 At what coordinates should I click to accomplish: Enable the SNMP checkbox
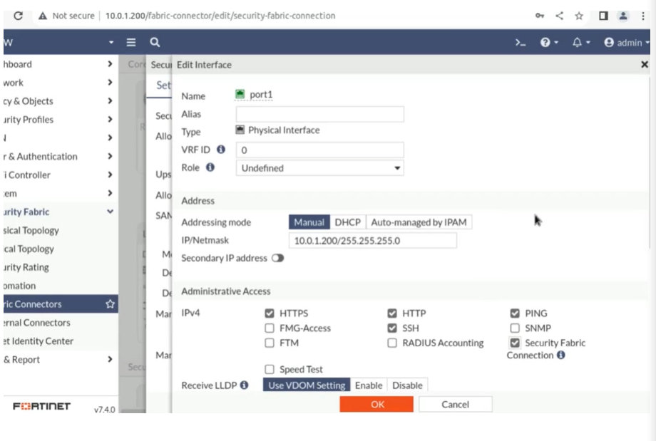515,328
